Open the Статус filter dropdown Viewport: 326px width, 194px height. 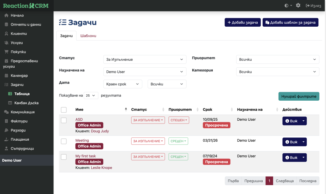tap(145, 59)
